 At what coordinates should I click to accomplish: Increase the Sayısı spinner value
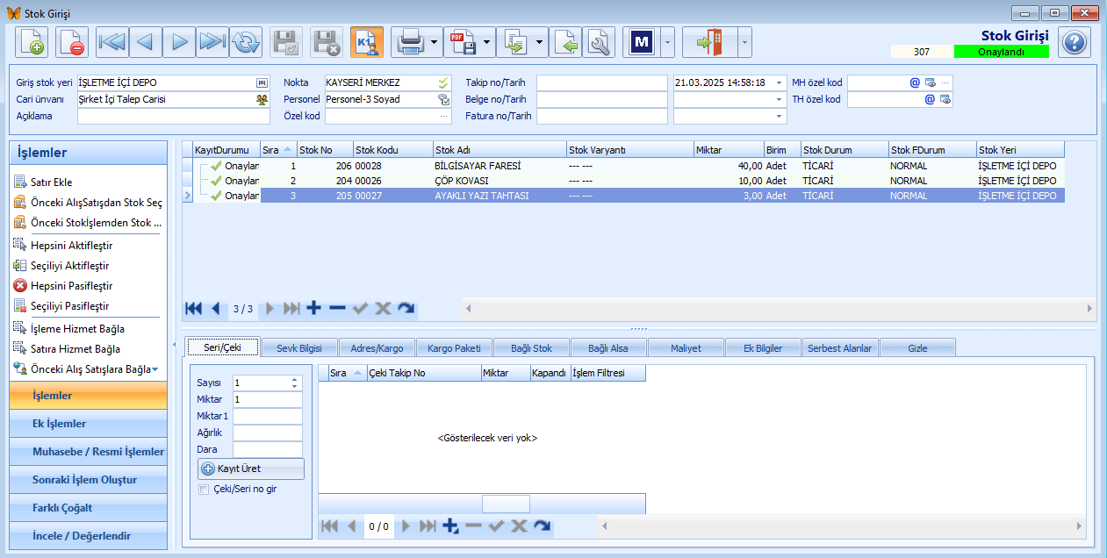tap(296, 379)
